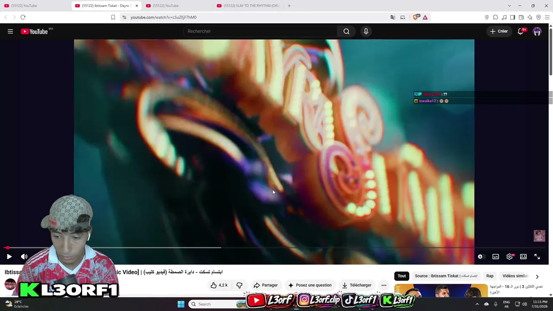Open the taskbar clock and date

[540, 304]
